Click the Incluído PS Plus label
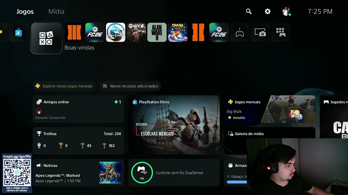 pyautogui.click(x=236, y=118)
